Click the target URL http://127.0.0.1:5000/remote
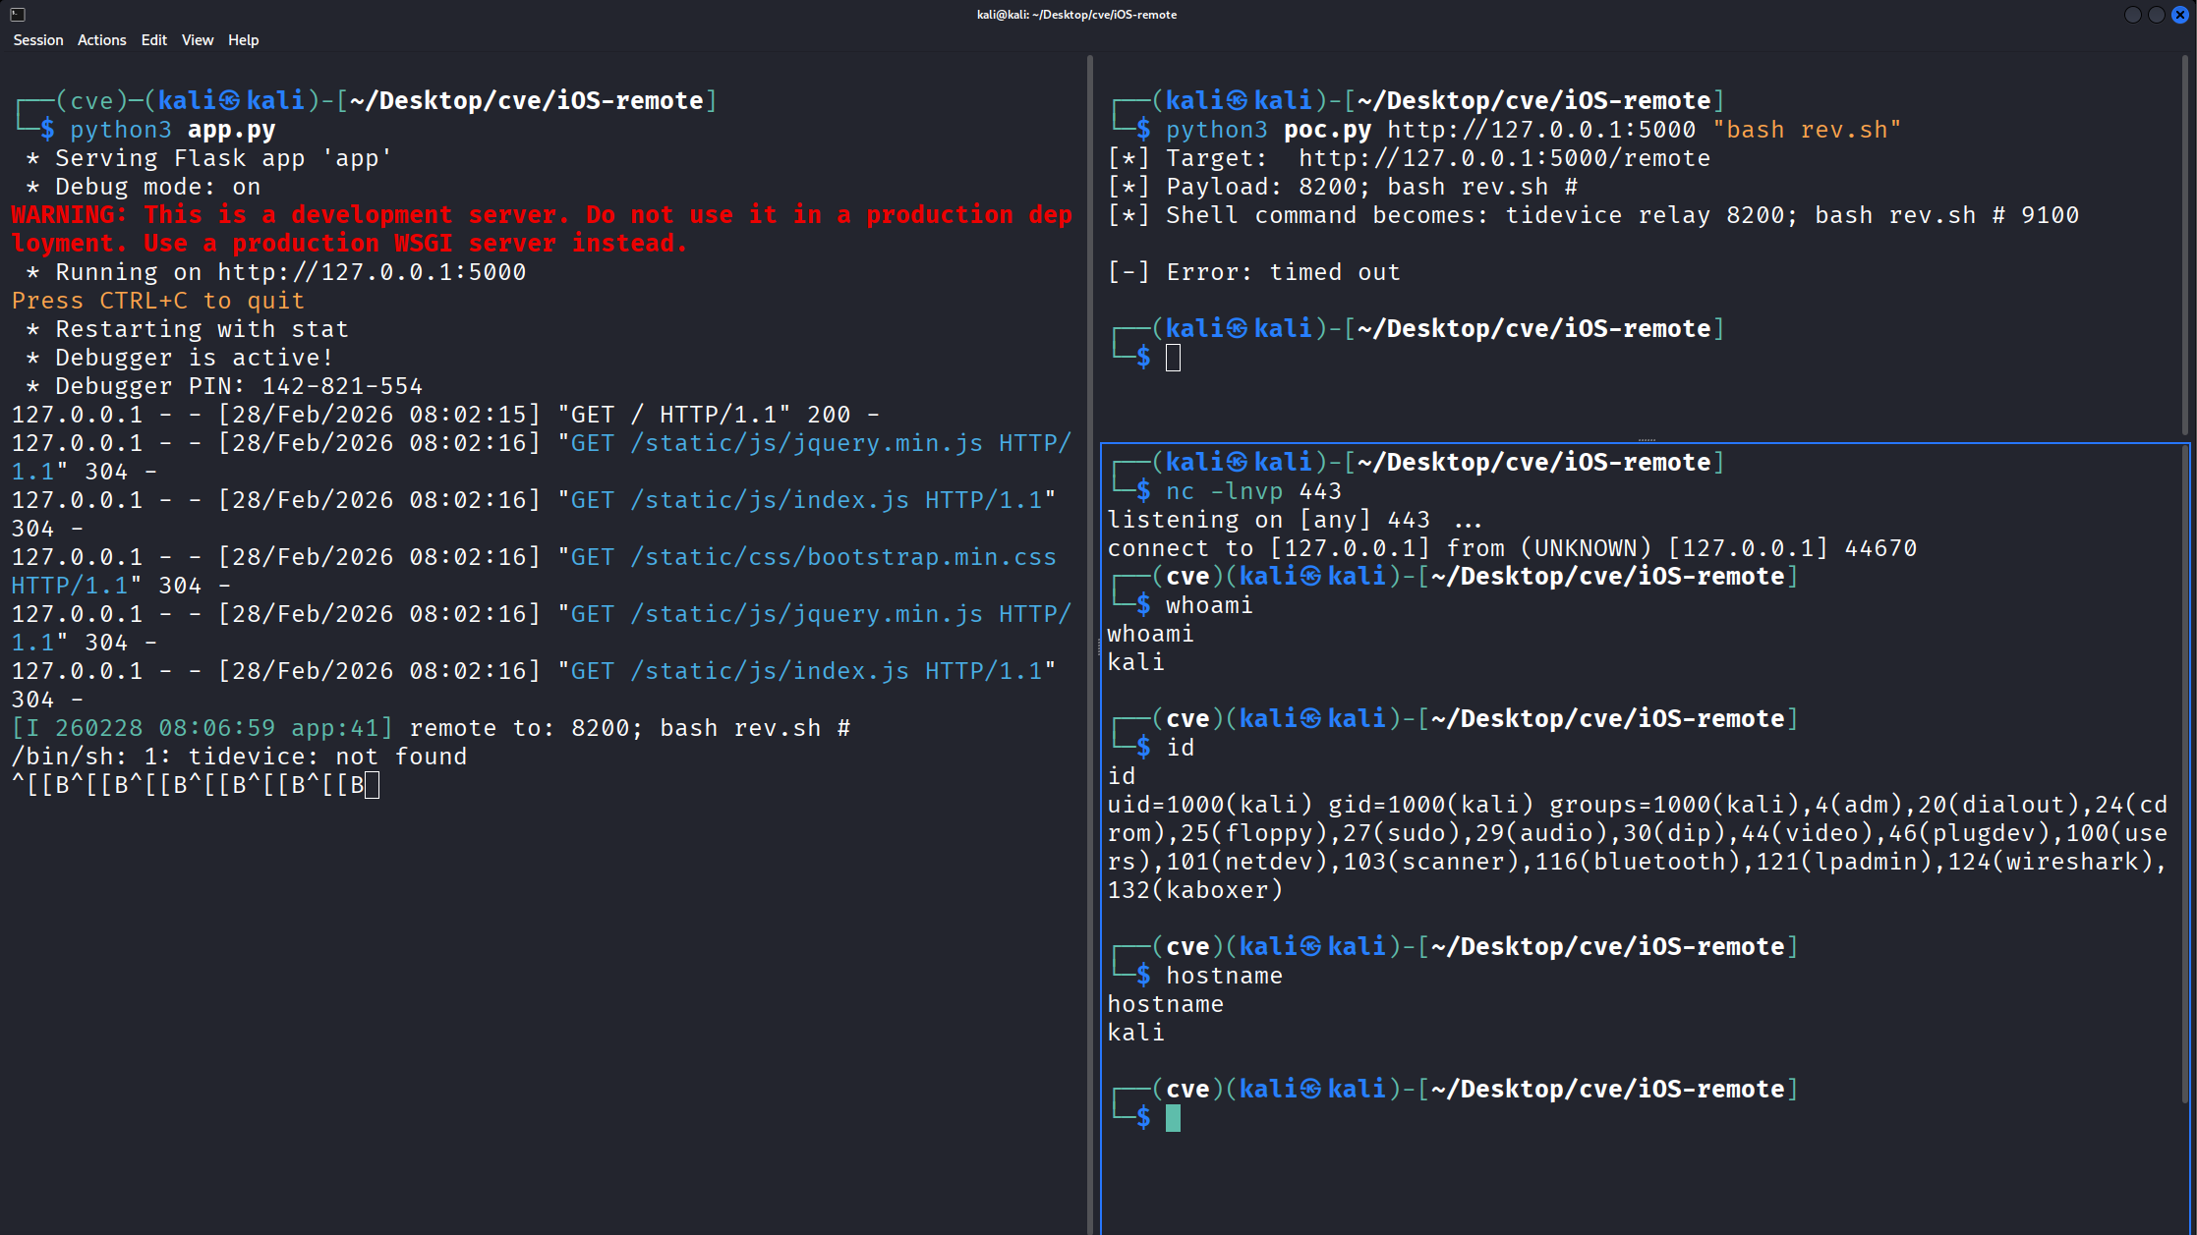 tap(1503, 157)
